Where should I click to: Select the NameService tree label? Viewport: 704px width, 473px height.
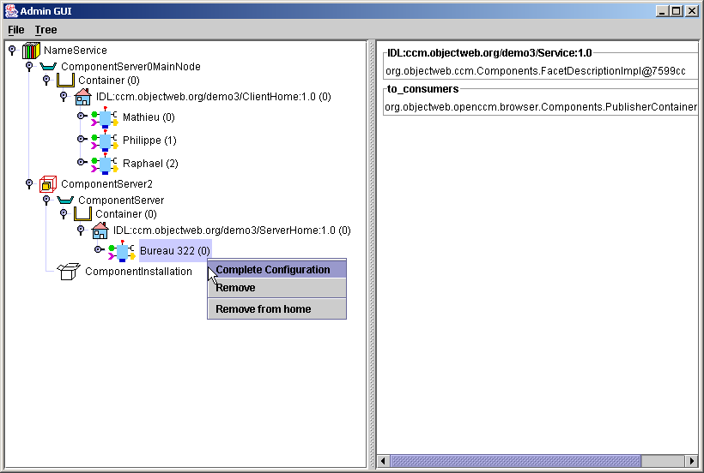pyautogui.click(x=76, y=51)
